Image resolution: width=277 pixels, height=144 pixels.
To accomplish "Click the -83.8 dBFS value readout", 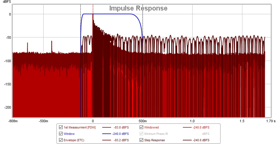I will pos(121,127).
